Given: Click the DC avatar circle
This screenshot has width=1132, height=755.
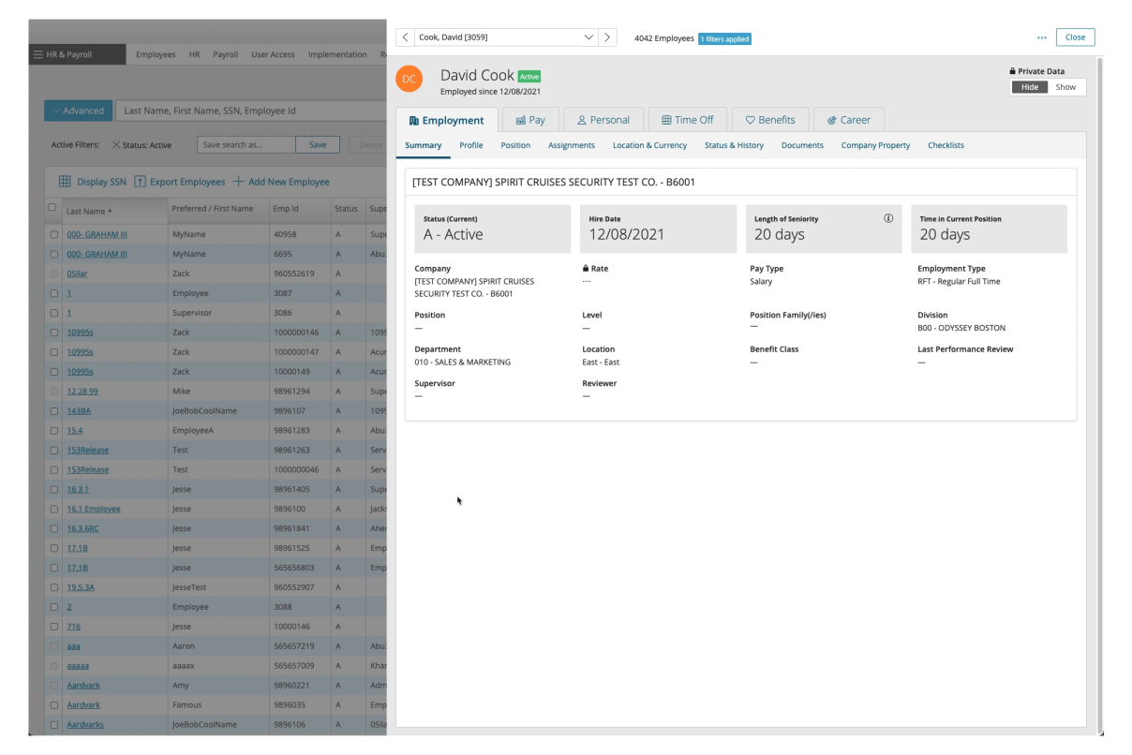Looking at the screenshot, I should 409,79.
